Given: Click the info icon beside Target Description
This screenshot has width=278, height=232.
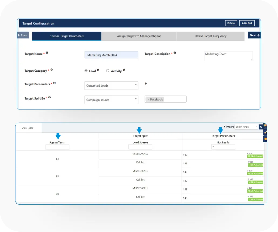Looking at the screenshot, I should coord(175,53).
